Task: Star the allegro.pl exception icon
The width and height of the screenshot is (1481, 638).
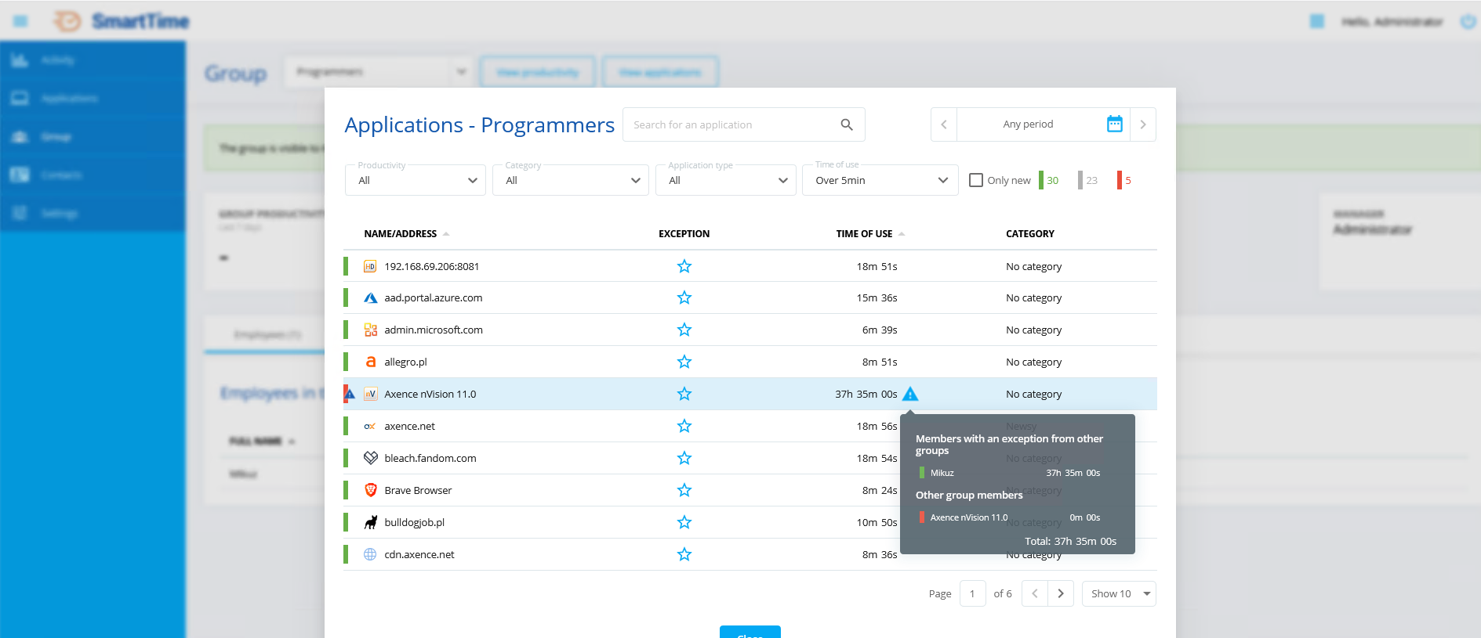Action: tap(684, 362)
